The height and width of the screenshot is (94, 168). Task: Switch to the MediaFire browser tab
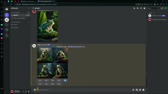(29, 1)
